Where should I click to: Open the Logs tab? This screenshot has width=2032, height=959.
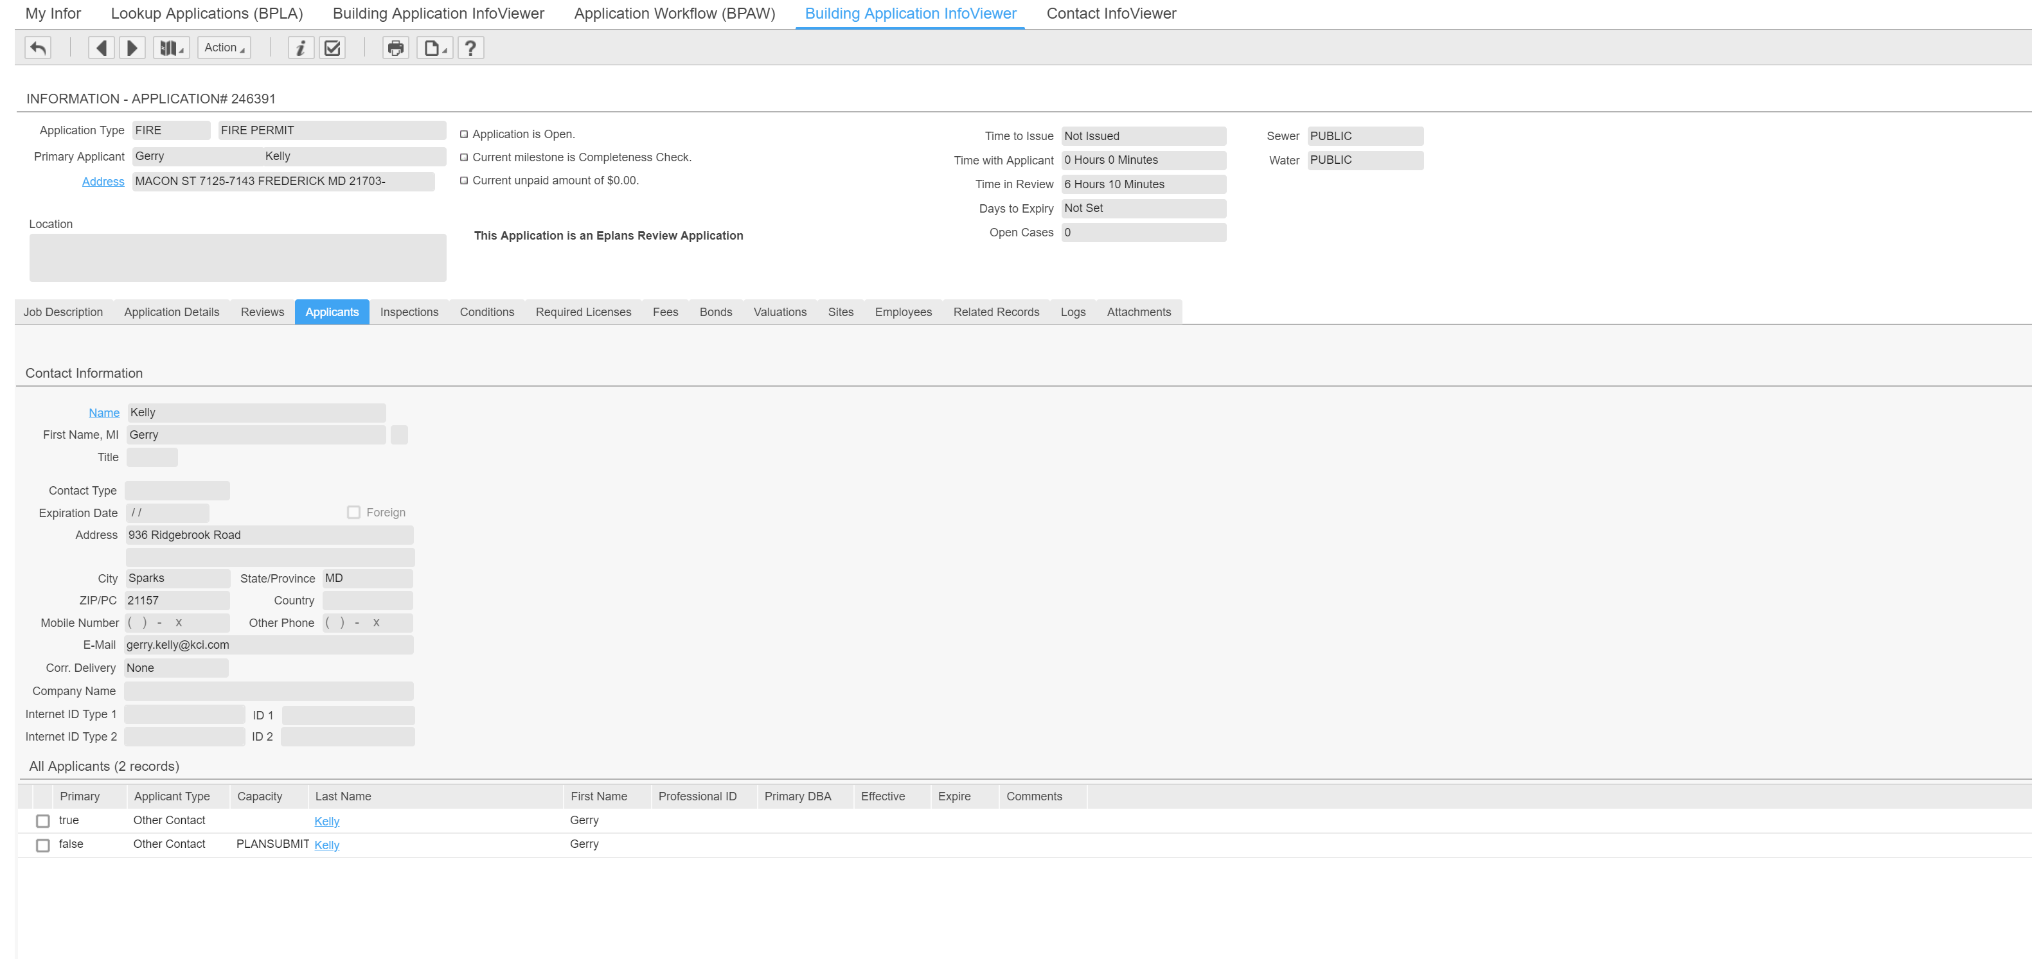1073,312
